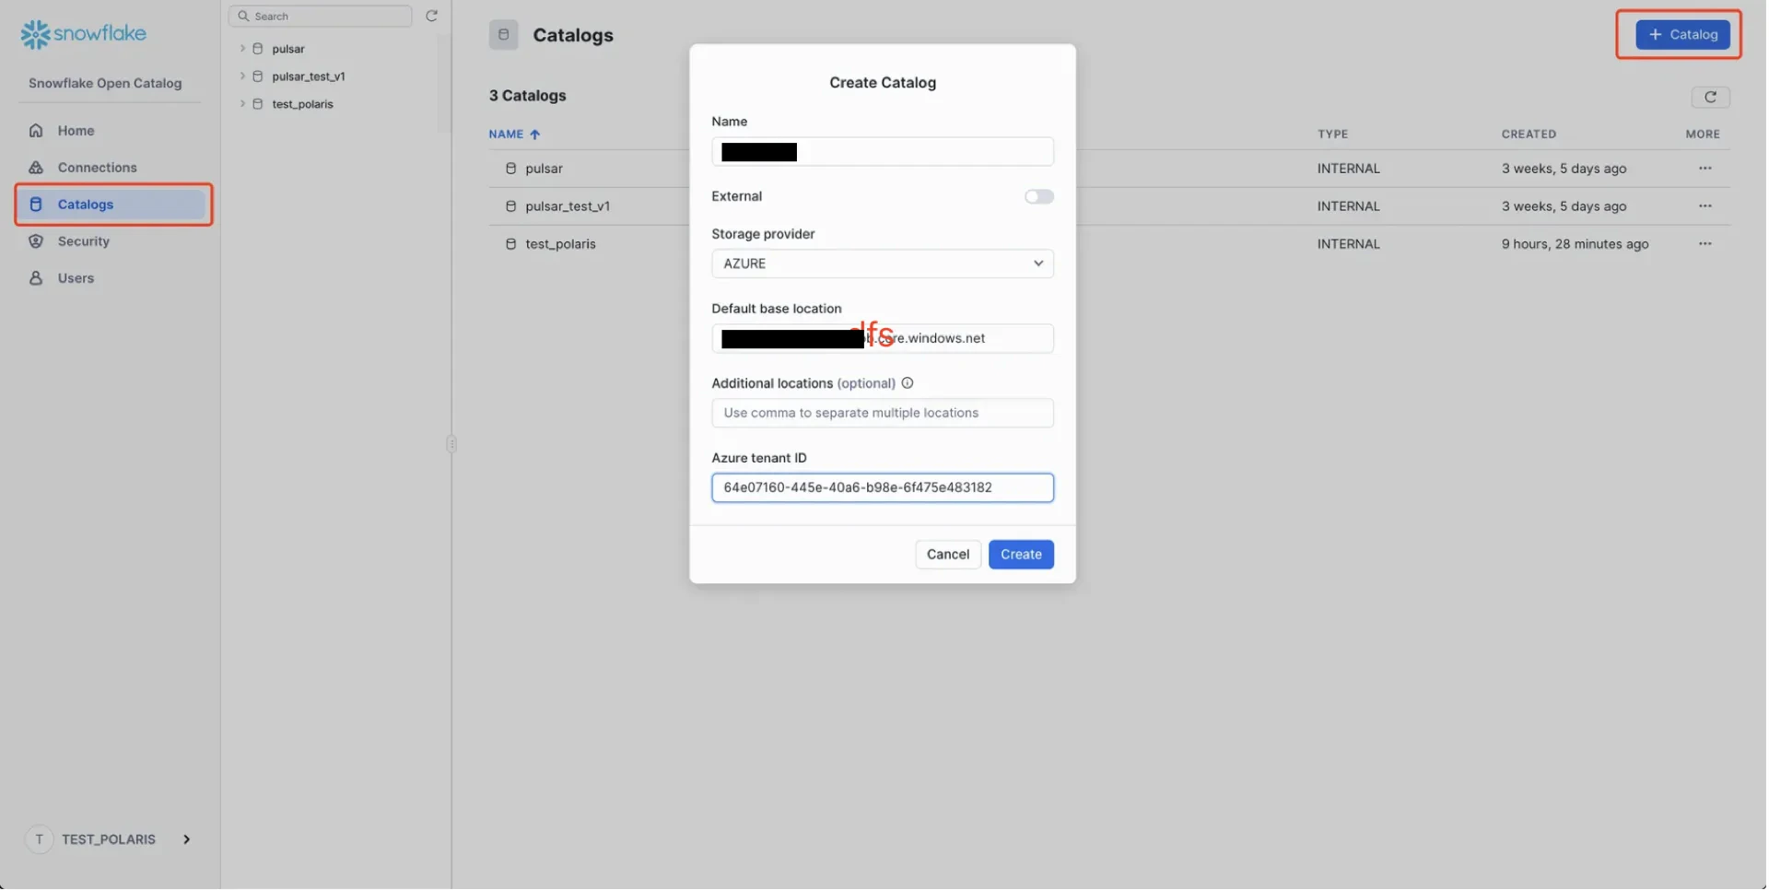The height and width of the screenshot is (890, 1769).
Task: Open Security via its shield icon
Action: coord(36,241)
